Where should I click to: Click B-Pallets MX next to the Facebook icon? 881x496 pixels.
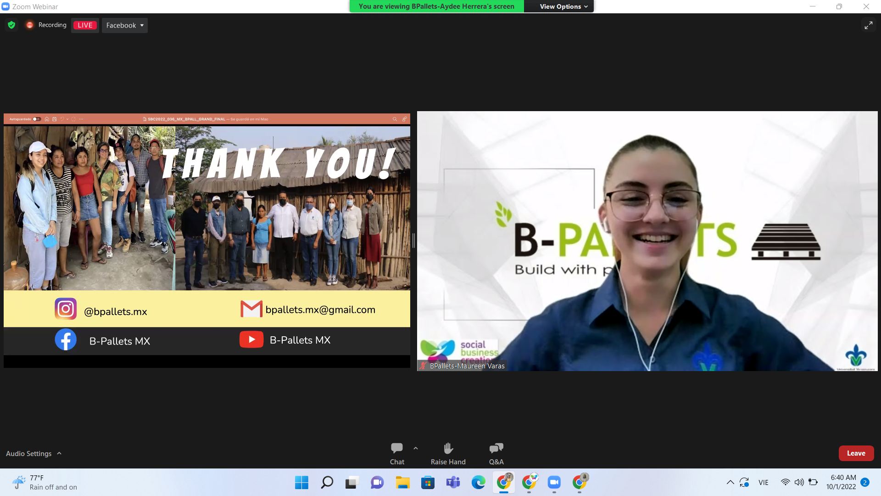pyautogui.click(x=120, y=341)
